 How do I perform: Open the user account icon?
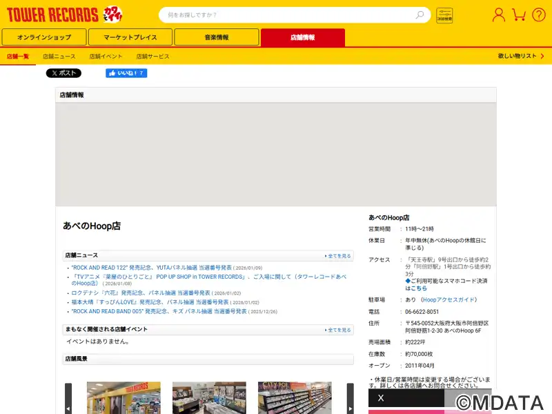point(498,14)
